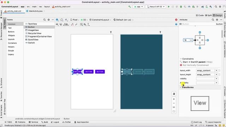The height and width of the screenshot is (127, 226).
Task: Select the Layouts palette category
Action: [x=11, y=39]
